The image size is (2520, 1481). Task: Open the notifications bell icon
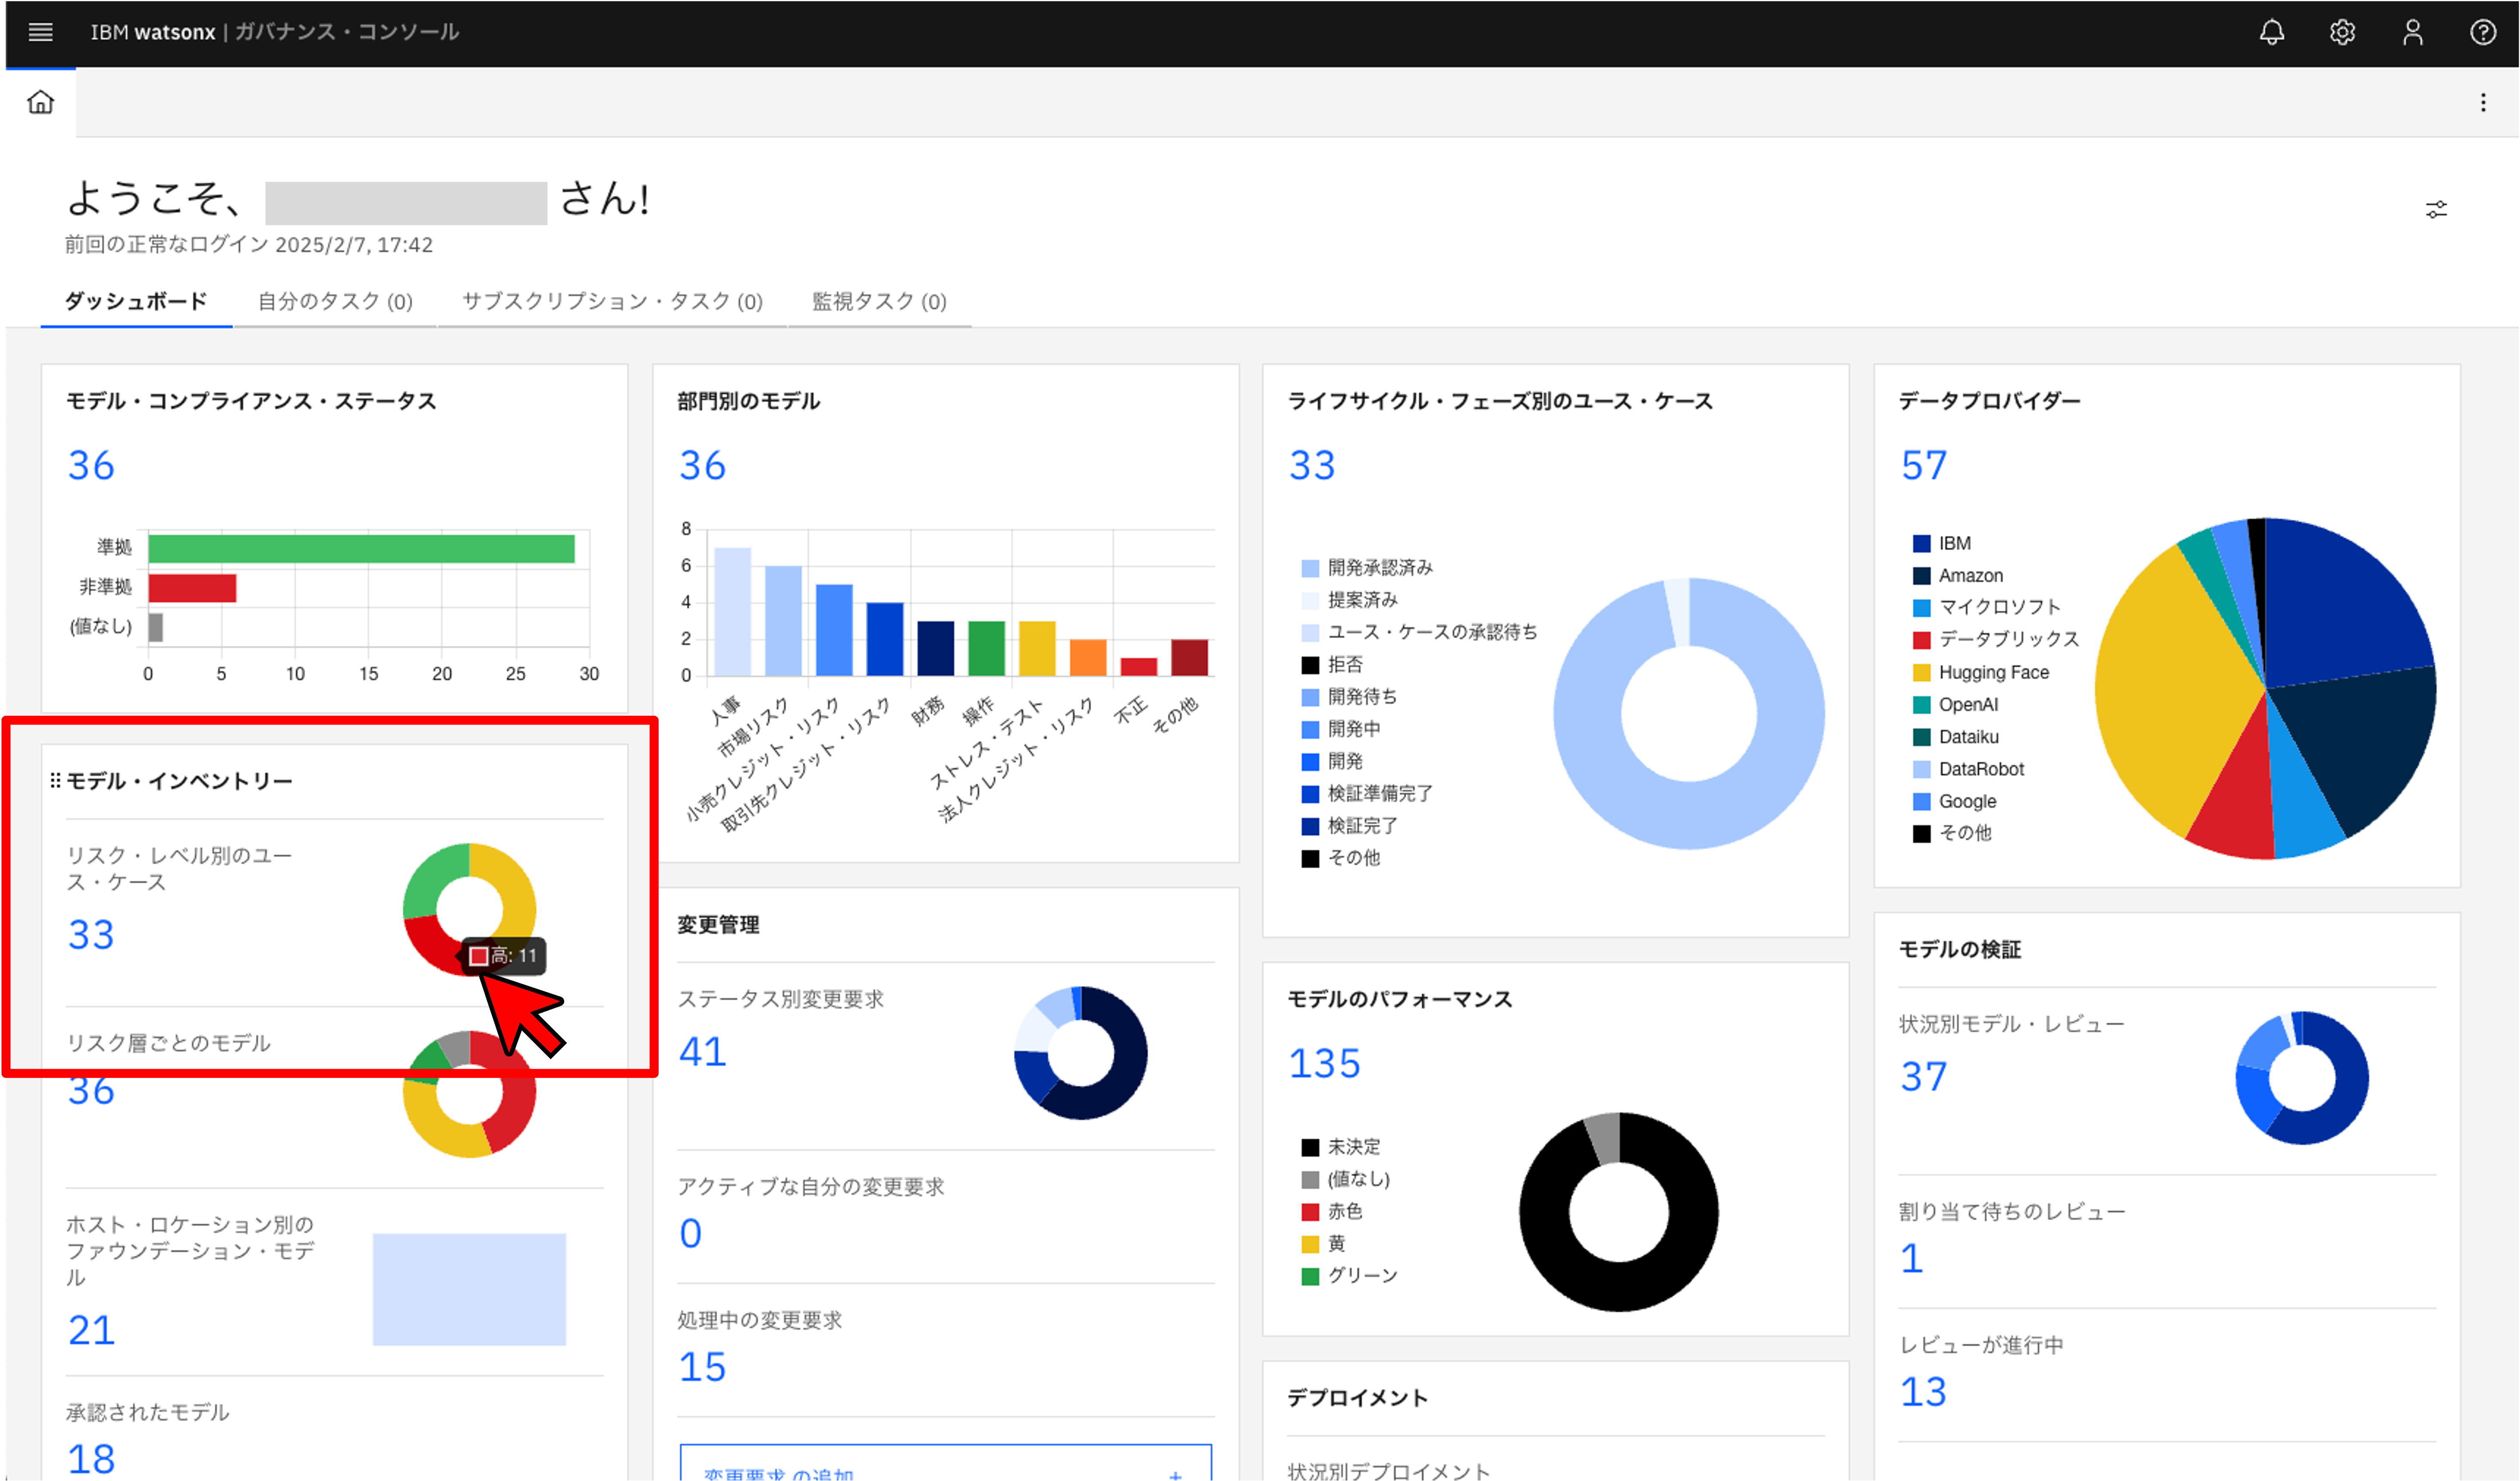click(2271, 32)
